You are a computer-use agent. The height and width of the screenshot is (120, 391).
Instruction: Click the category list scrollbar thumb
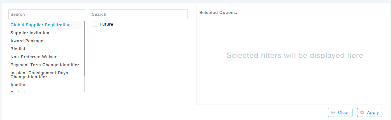84,49
